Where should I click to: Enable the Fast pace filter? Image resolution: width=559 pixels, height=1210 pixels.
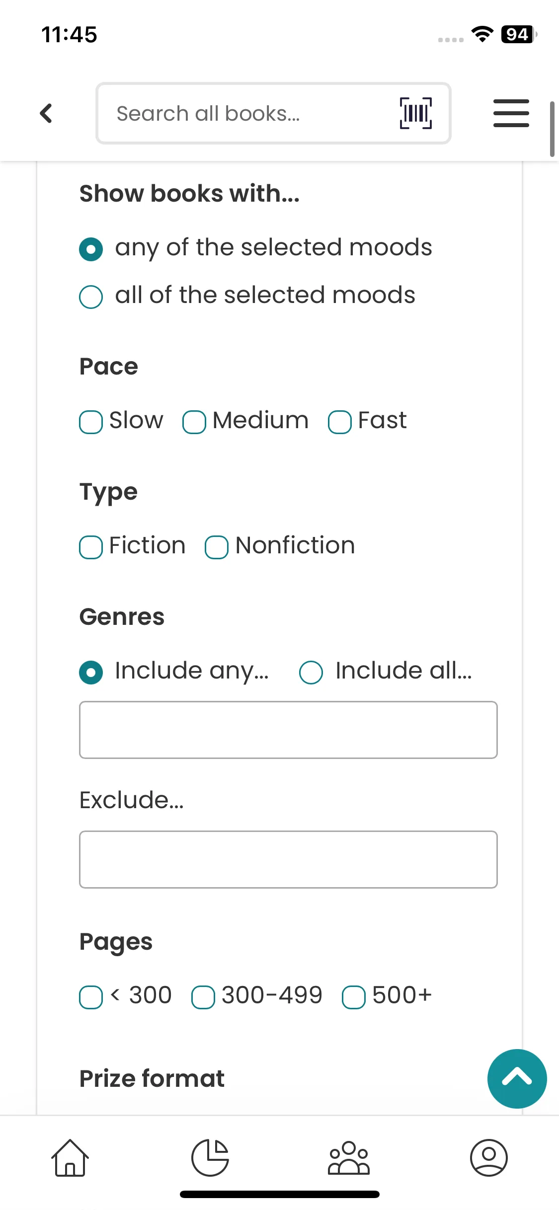(x=340, y=422)
